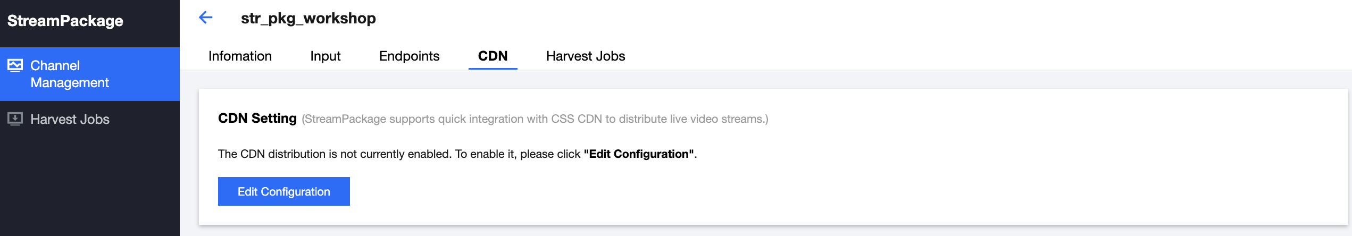Select Channel Management label in sidebar

click(x=70, y=74)
